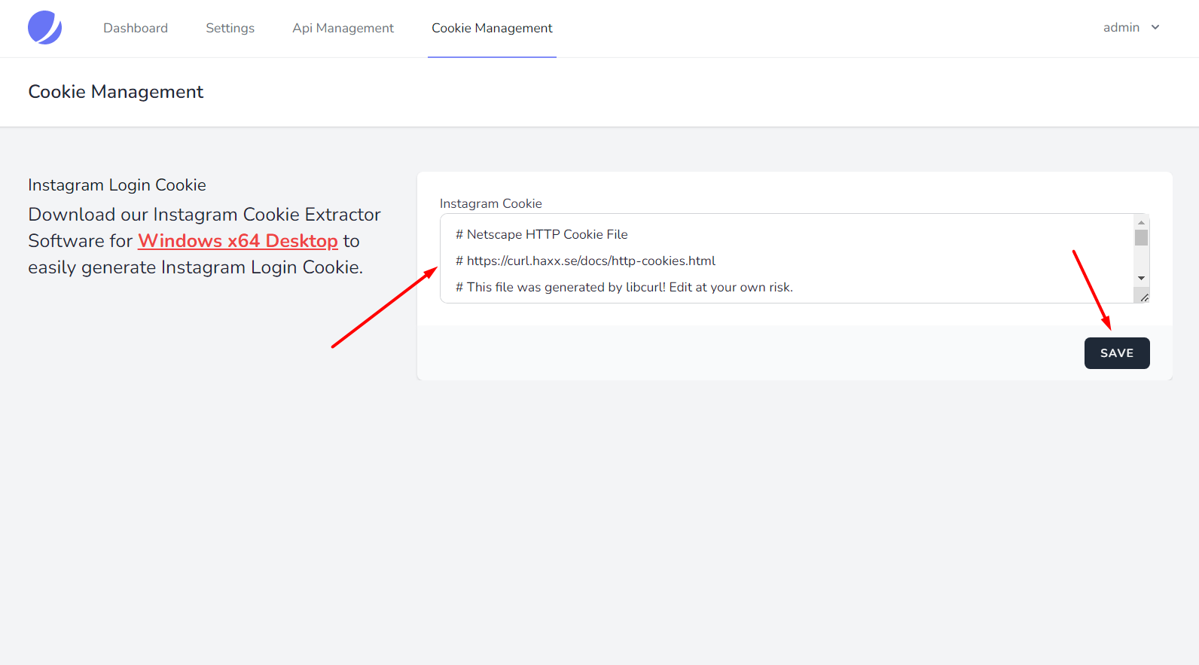This screenshot has height=665, width=1199.
Task: Click the curl.haxx.se URL line
Action: [x=585, y=261]
